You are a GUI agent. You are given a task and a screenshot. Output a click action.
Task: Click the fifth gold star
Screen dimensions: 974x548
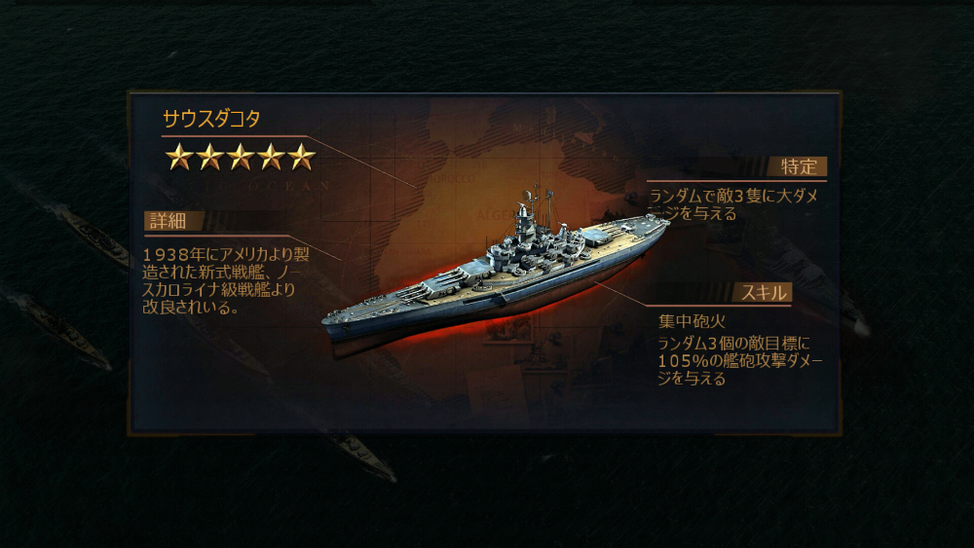click(301, 157)
